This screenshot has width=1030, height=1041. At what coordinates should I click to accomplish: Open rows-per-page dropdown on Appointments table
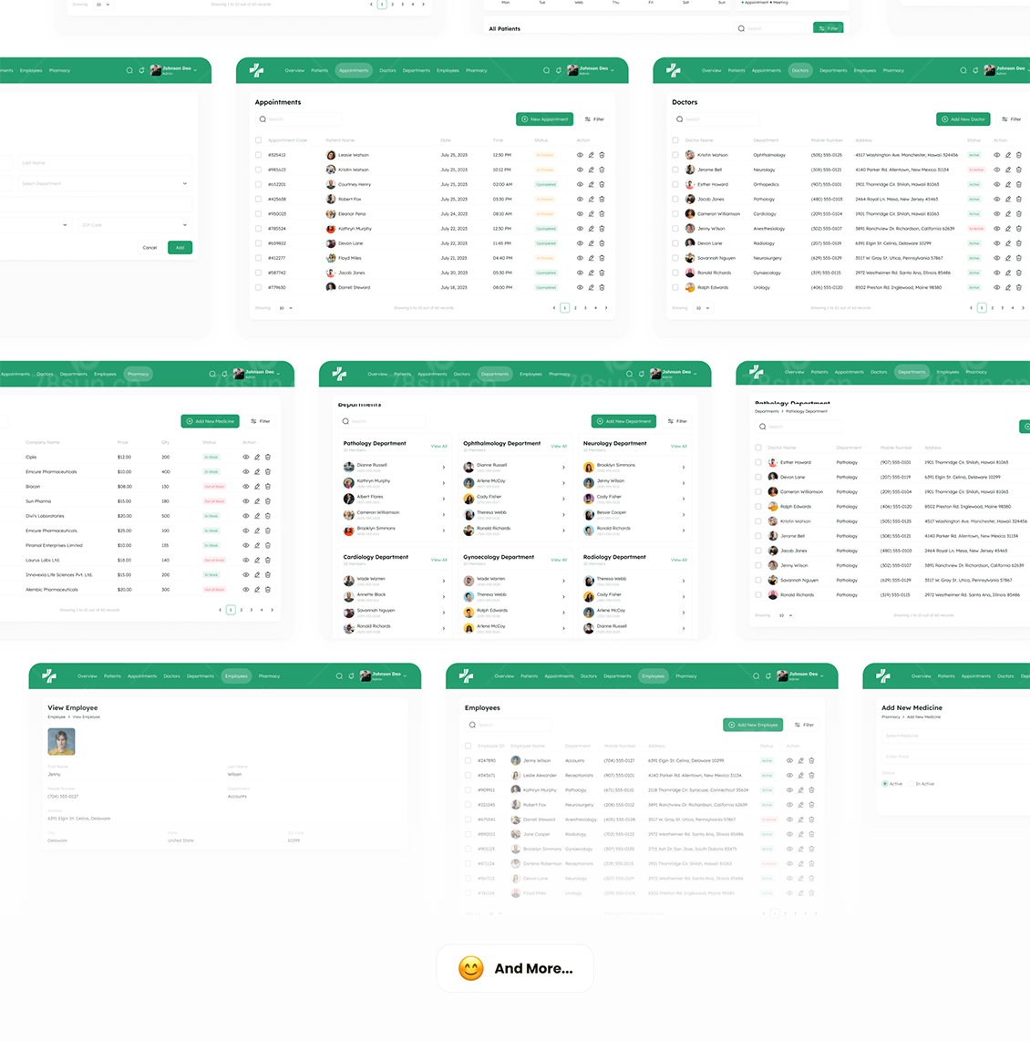(x=285, y=308)
